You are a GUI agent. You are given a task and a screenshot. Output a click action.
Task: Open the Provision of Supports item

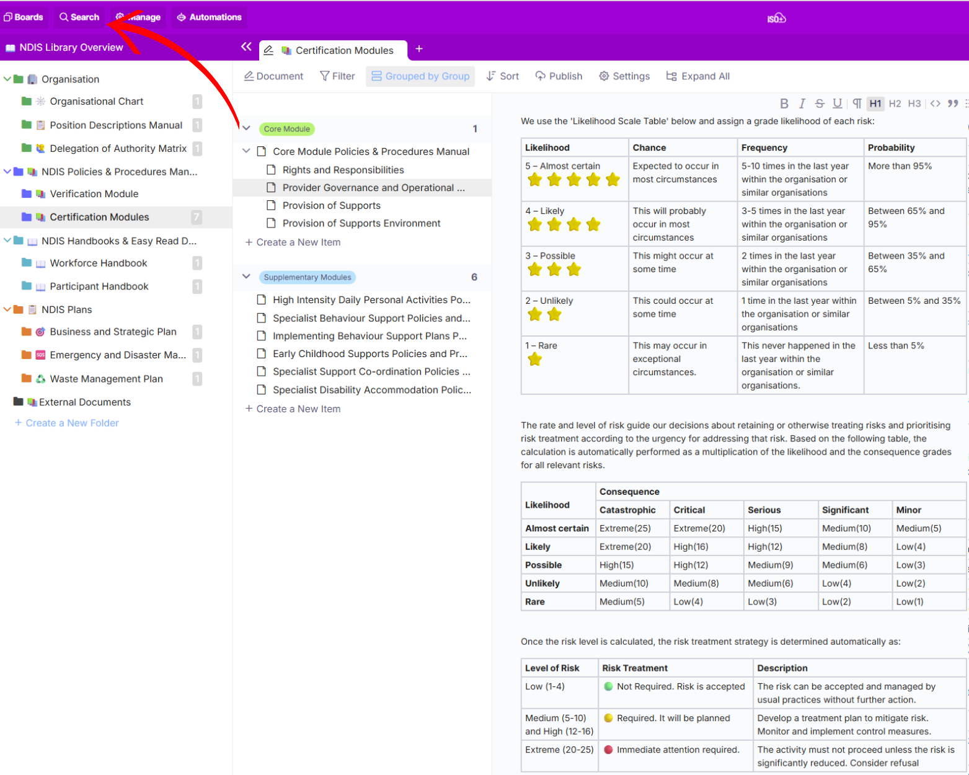pos(331,206)
